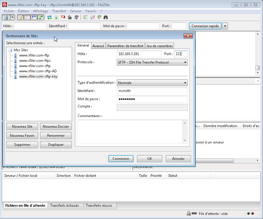
Task: Switch to Paramètres de transfert tab
Action: point(125,46)
